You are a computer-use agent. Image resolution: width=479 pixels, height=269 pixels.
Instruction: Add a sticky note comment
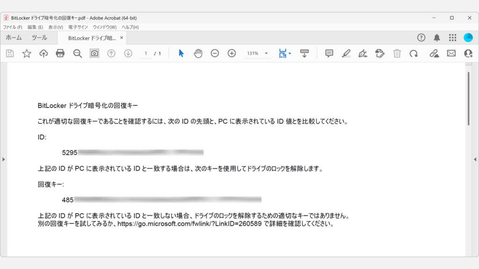tap(329, 53)
